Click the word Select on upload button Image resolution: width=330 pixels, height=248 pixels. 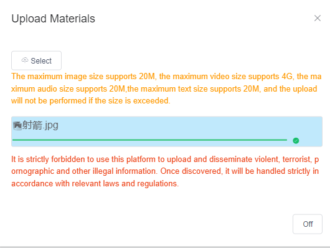coord(41,60)
